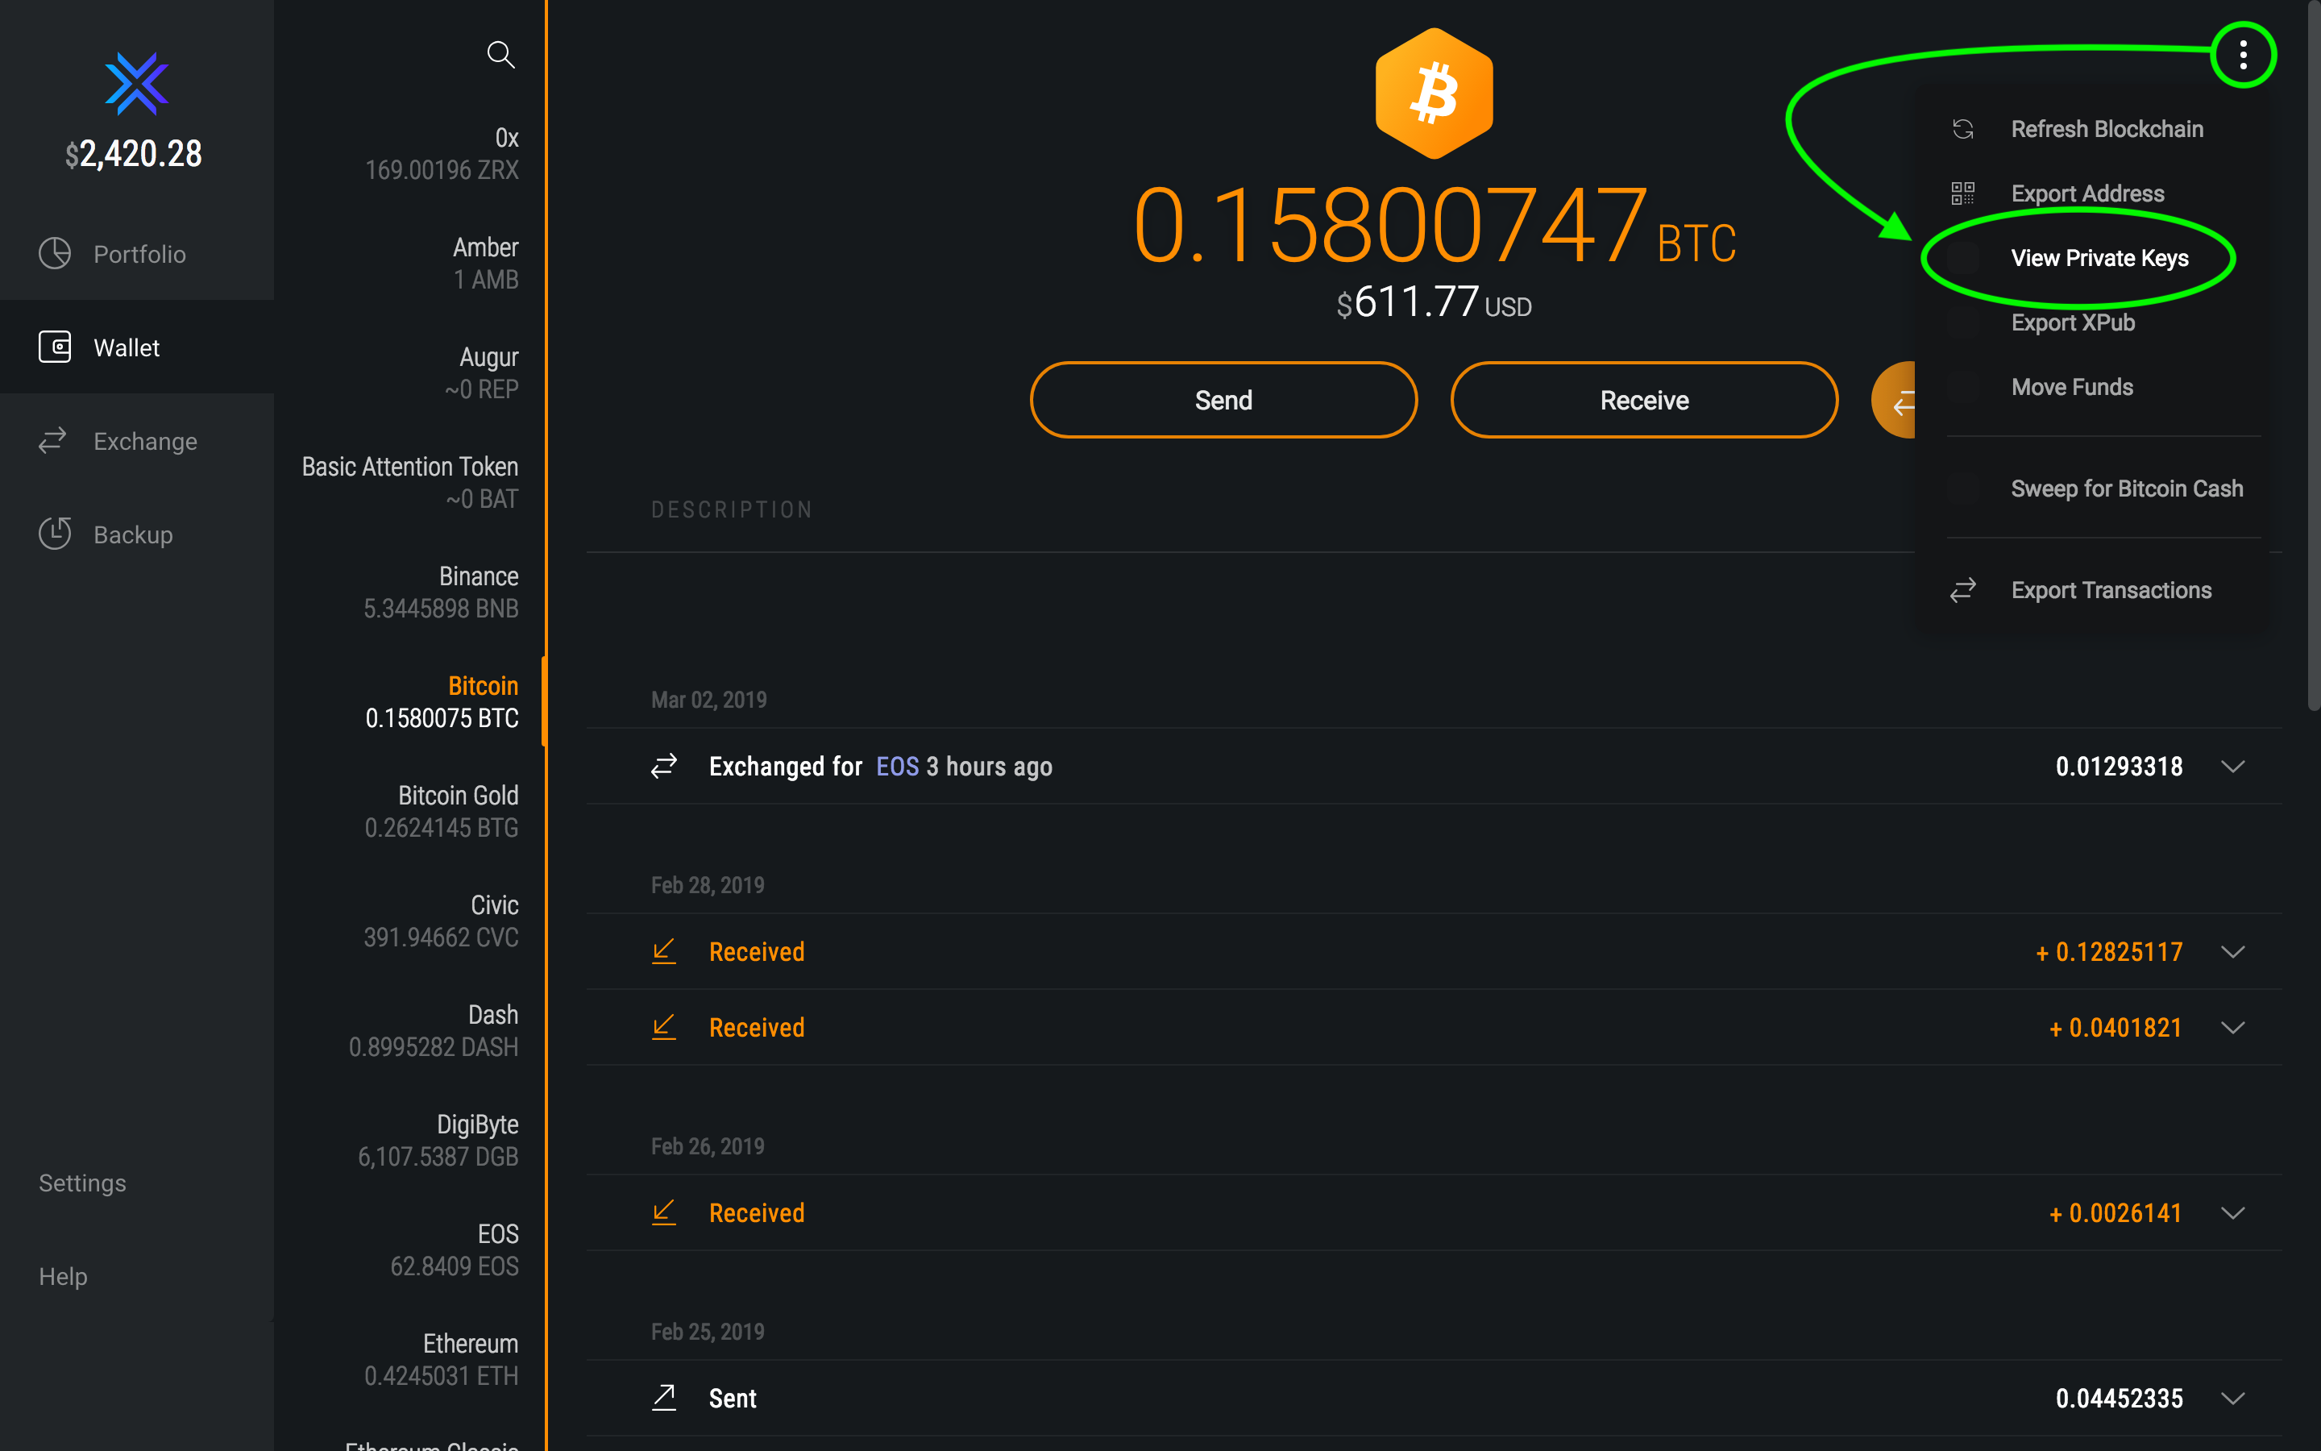
Task: Click the vertical scrollbar on right edge
Action: pos(2313,355)
